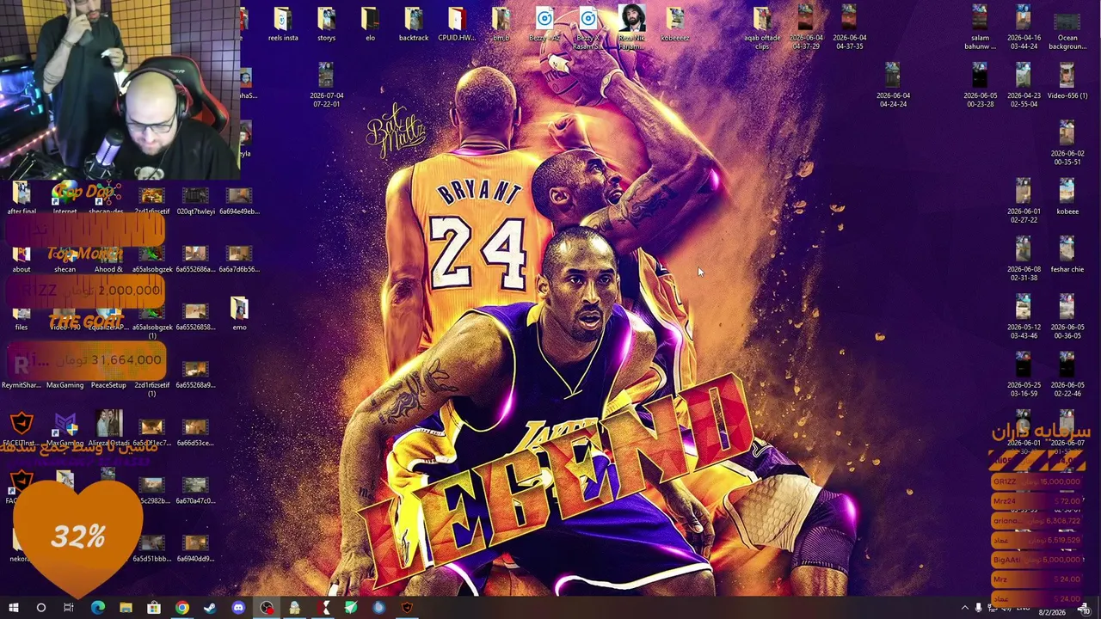This screenshot has width=1101, height=619.
Task: Expand the system tray hidden icons arrow
Action: coord(964,608)
